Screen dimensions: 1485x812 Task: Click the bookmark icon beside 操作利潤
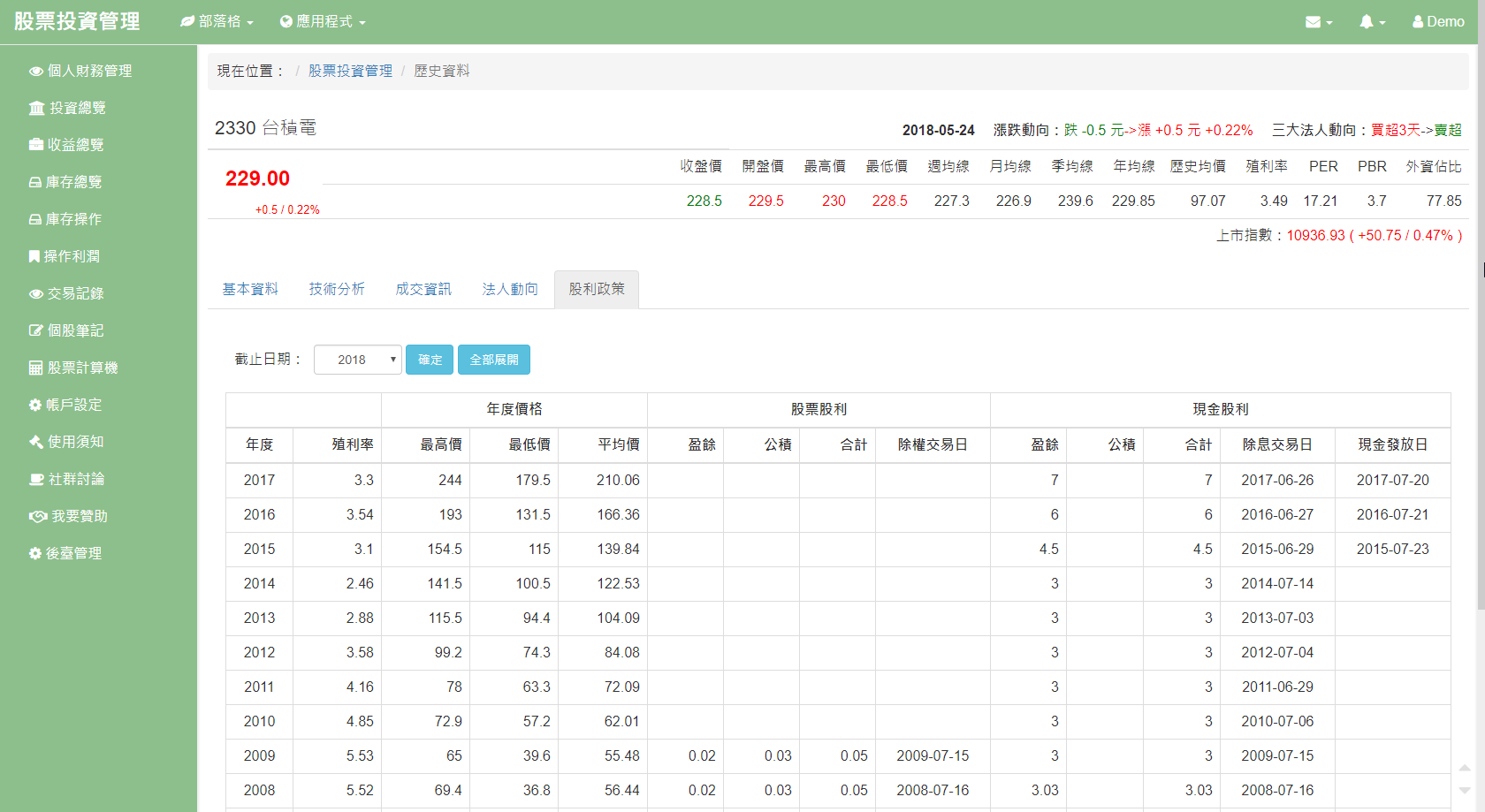pyautogui.click(x=34, y=256)
